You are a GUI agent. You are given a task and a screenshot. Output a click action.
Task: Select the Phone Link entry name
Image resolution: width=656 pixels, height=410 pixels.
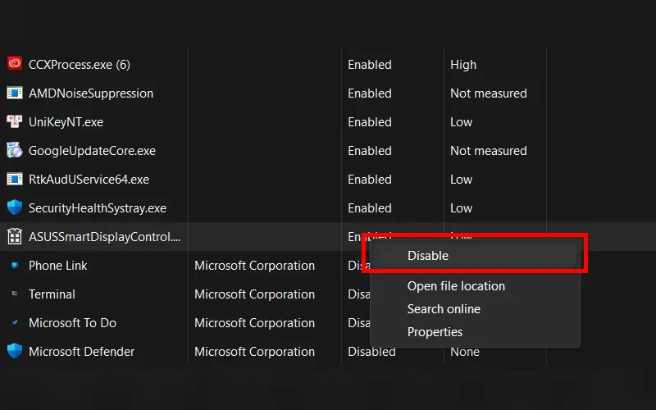click(x=58, y=266)
